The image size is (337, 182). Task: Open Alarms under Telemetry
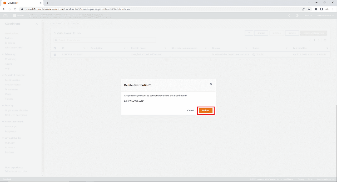(x=8, y=64)
